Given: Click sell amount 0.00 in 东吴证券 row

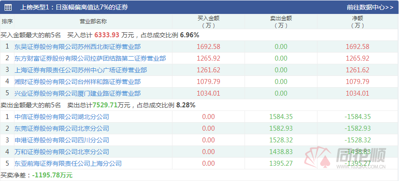Looking at the screenshot, I should [x=281, y=47].
